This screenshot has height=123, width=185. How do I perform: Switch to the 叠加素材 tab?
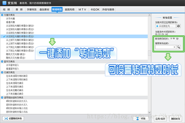click(44, 9)
